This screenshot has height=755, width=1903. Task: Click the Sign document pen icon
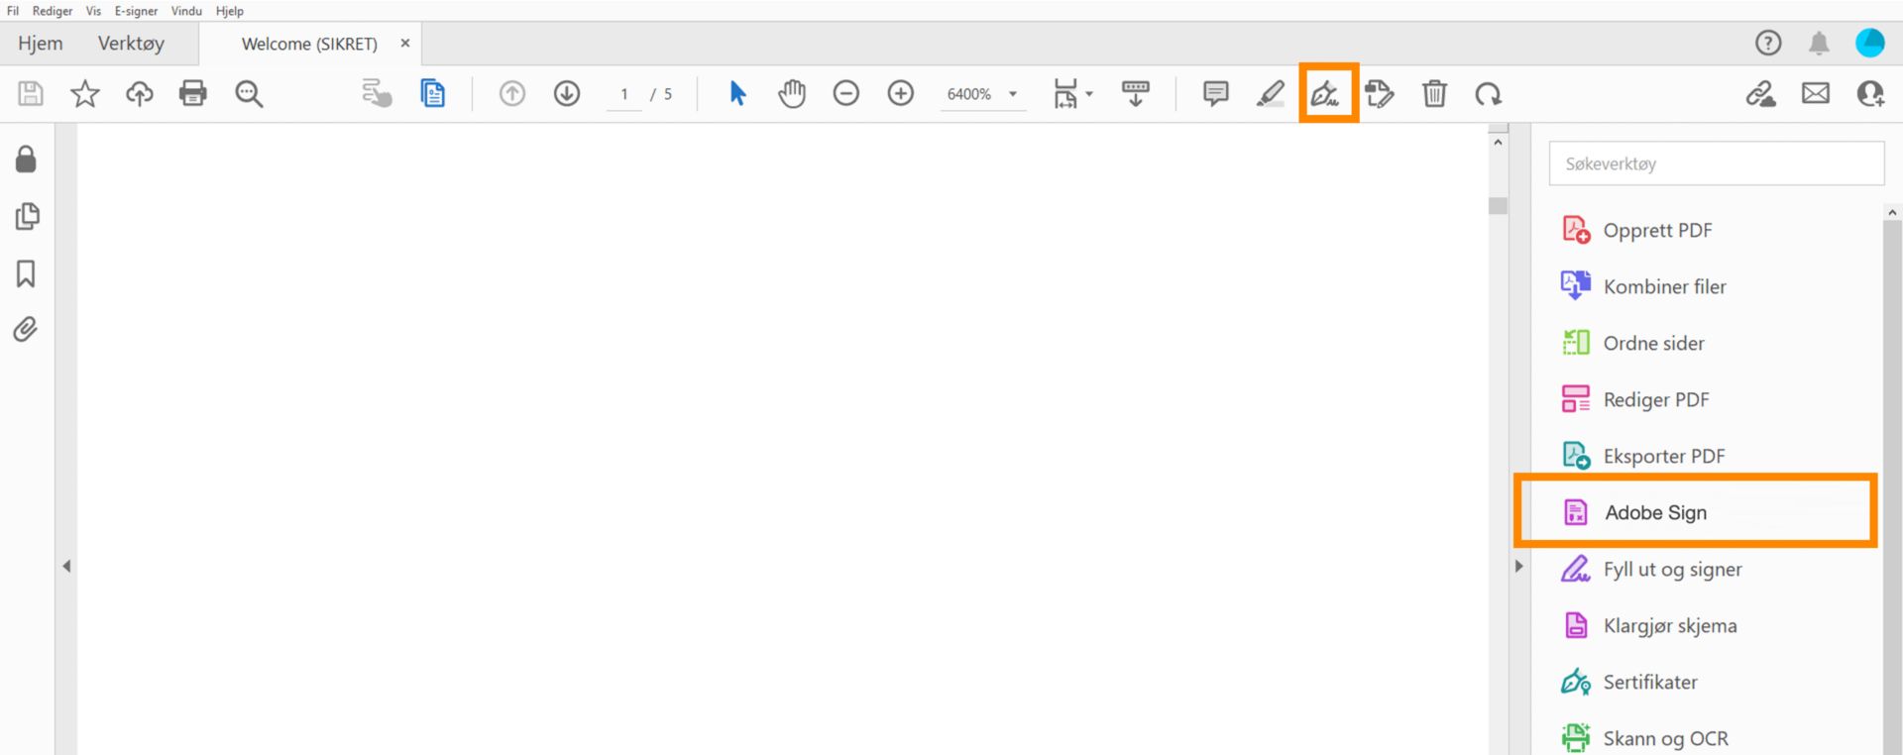tap(1326, 94)
